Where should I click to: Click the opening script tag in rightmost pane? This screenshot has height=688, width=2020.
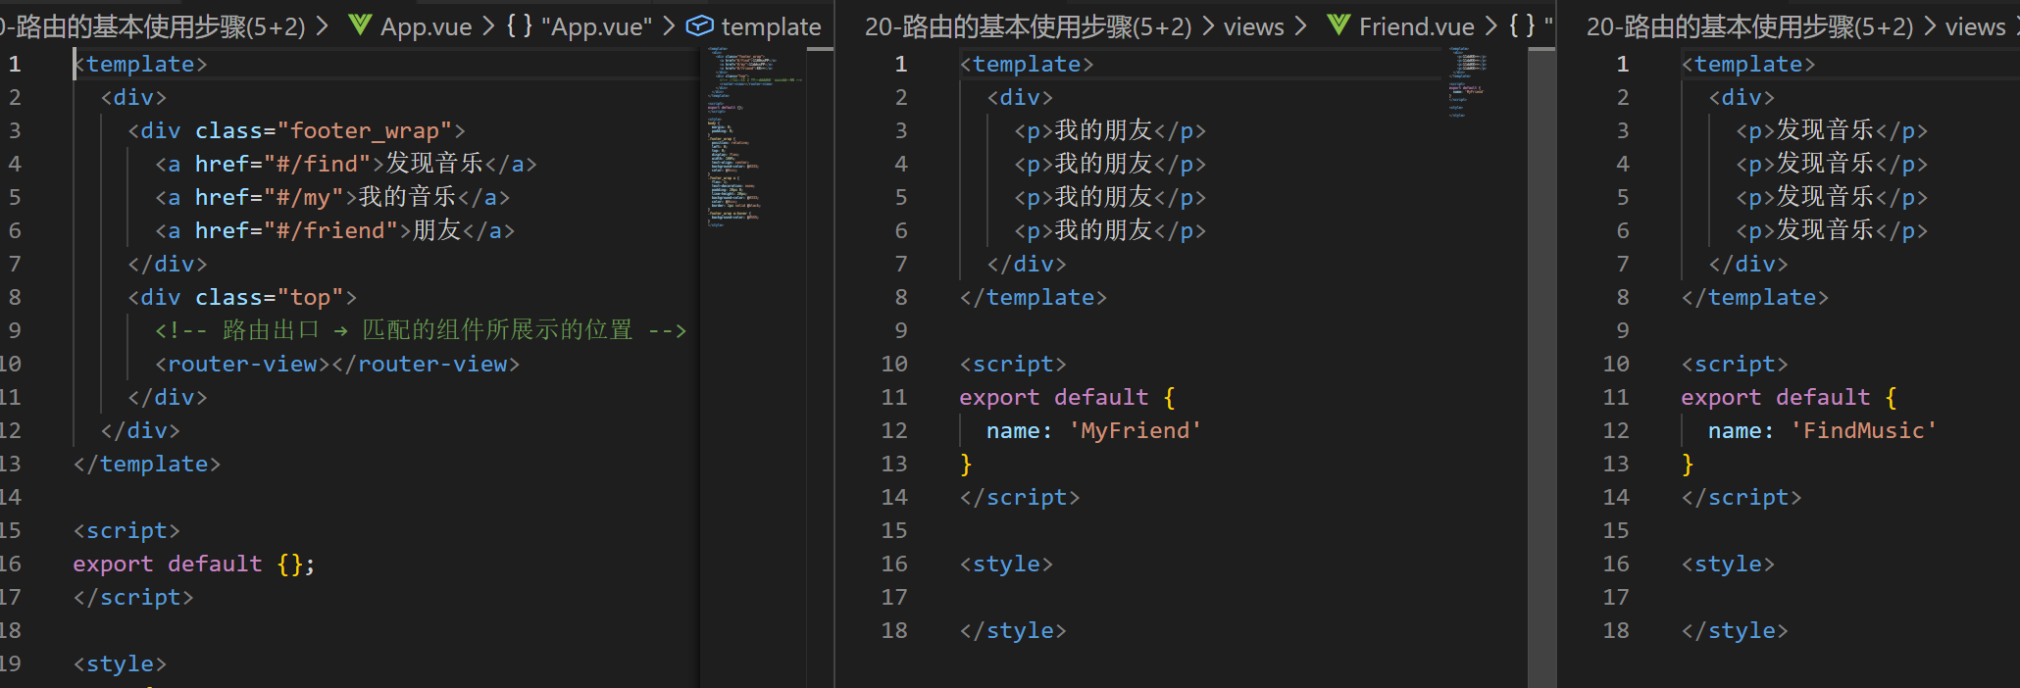tap(1735, 364)
